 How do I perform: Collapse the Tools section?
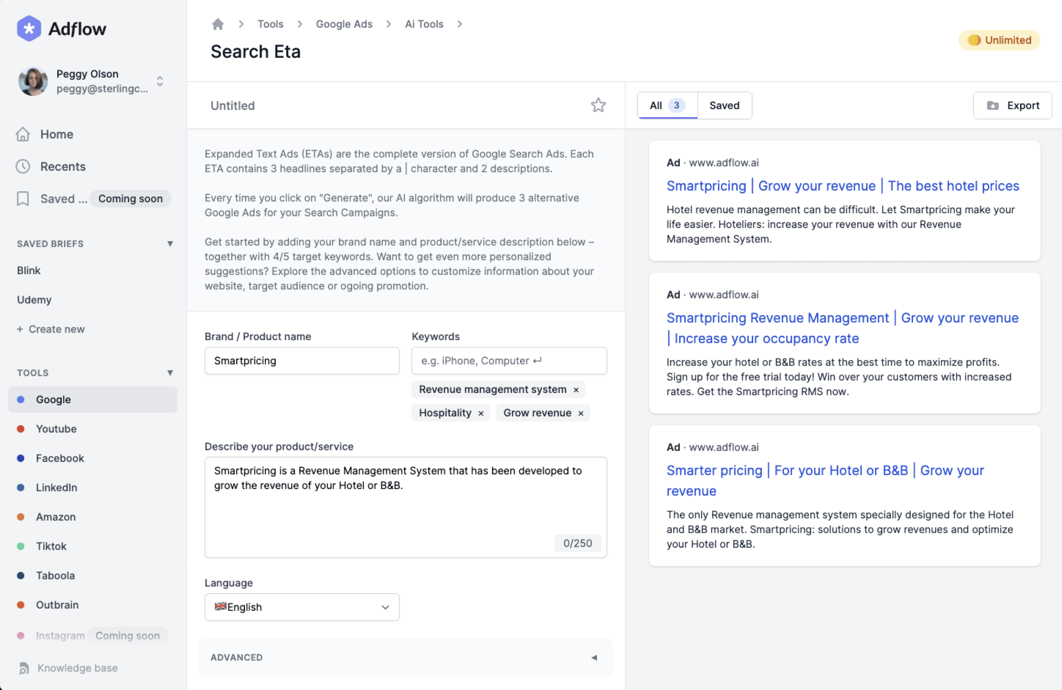(170, 372)
